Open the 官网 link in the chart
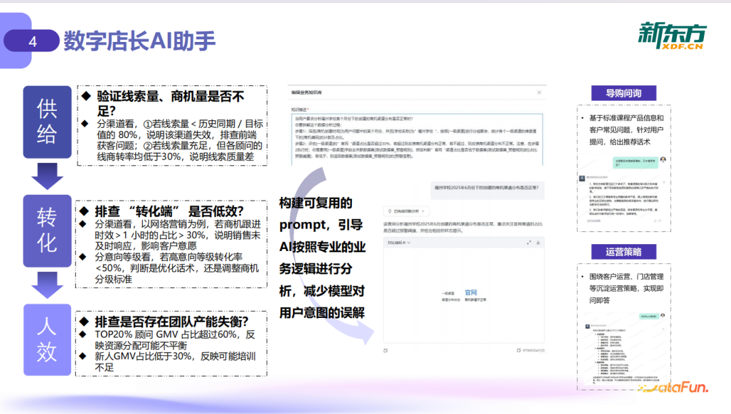This screenshot has width=731, height=414. 471,292
